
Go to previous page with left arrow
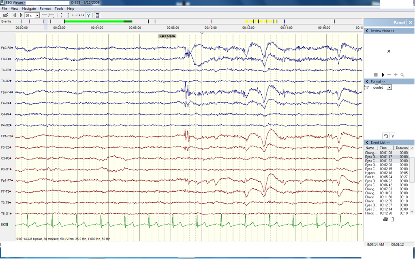15,15
